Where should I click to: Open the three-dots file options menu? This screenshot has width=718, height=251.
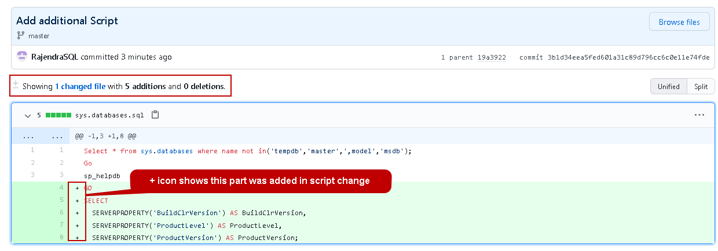point(699,115)
